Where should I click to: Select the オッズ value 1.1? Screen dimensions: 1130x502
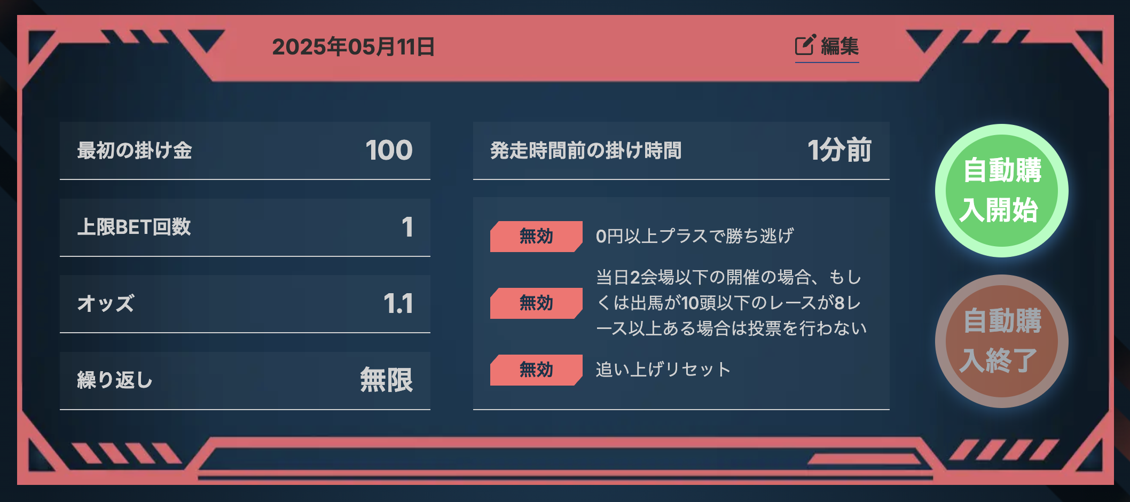(x=398, y=304)
